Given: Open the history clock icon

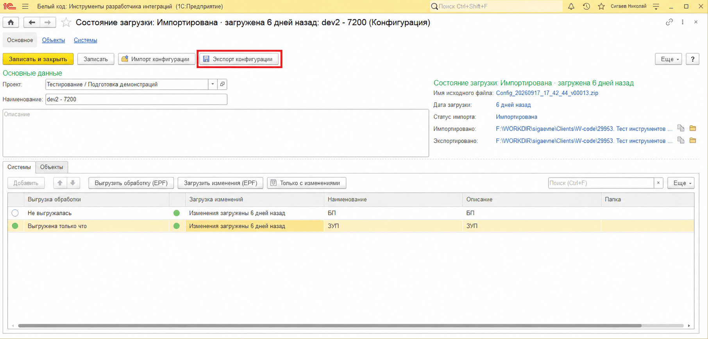Looking at the screenshot, I should coord(586,6).
